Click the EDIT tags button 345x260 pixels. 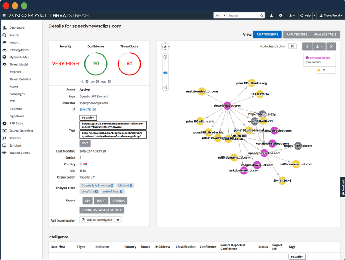click(85, 143)
